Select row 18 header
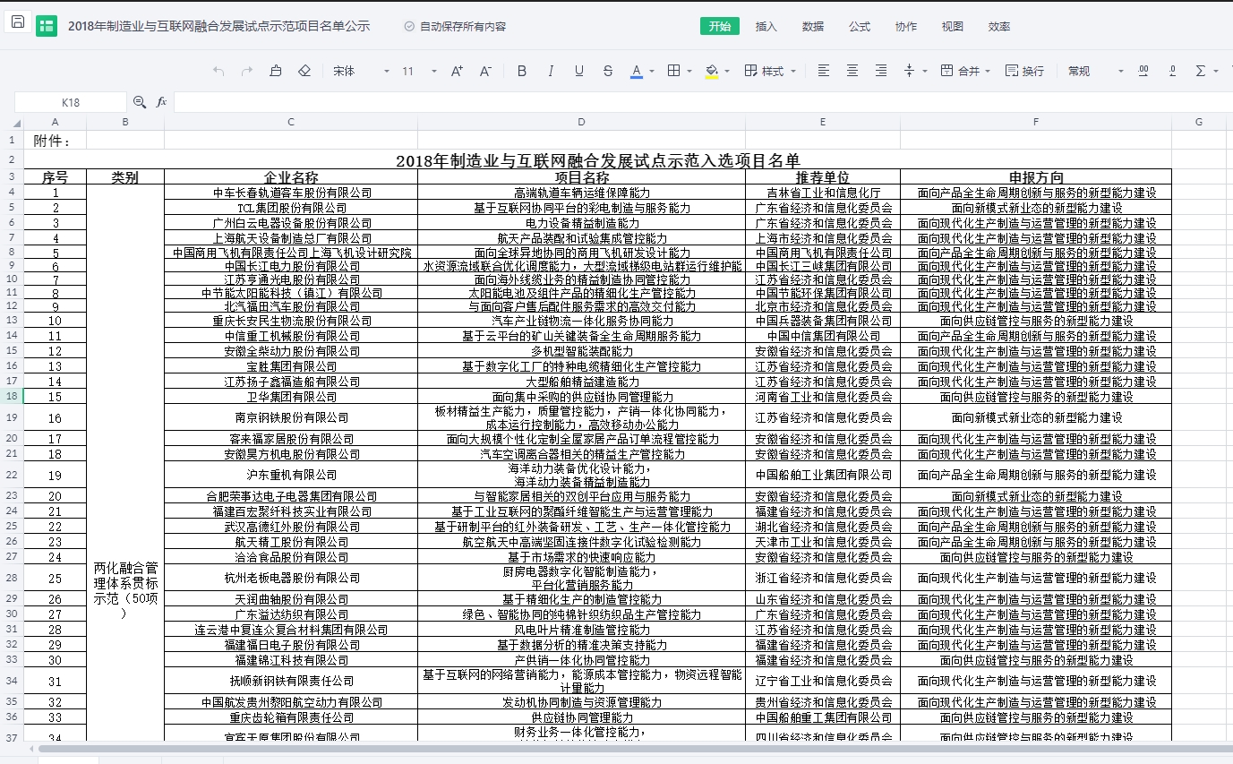Viewport: 1233px width, 764px height. [12, 396]
